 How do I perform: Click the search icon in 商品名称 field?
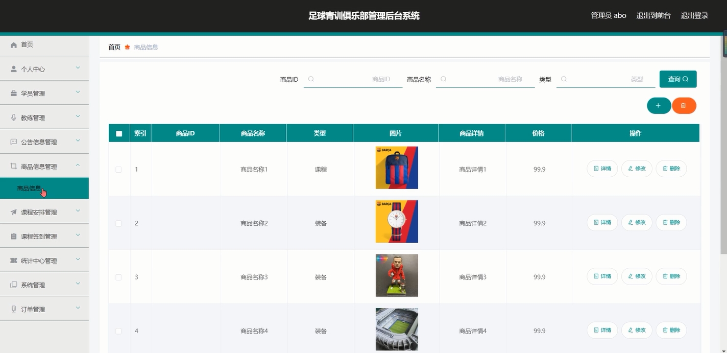point(443,79)
